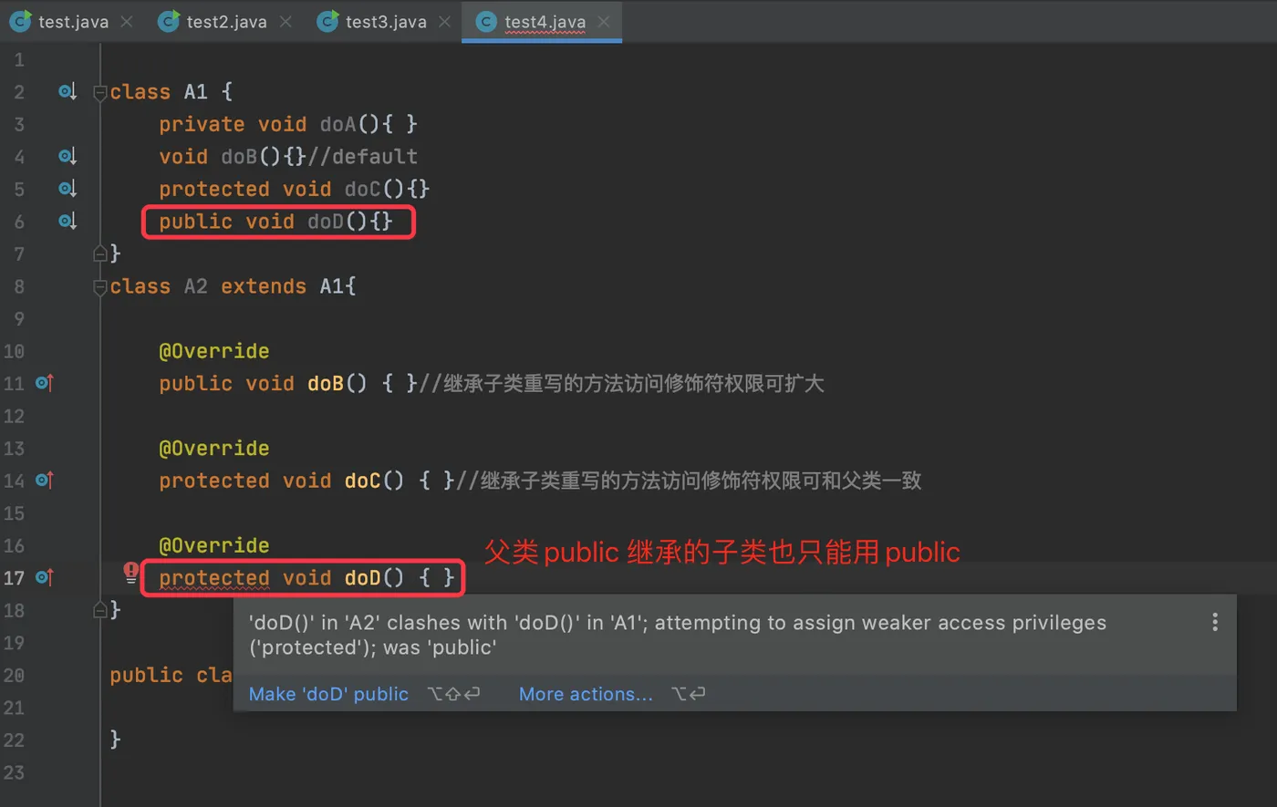
Task: Collapse the class A2 code block
Action: (100, 286)
